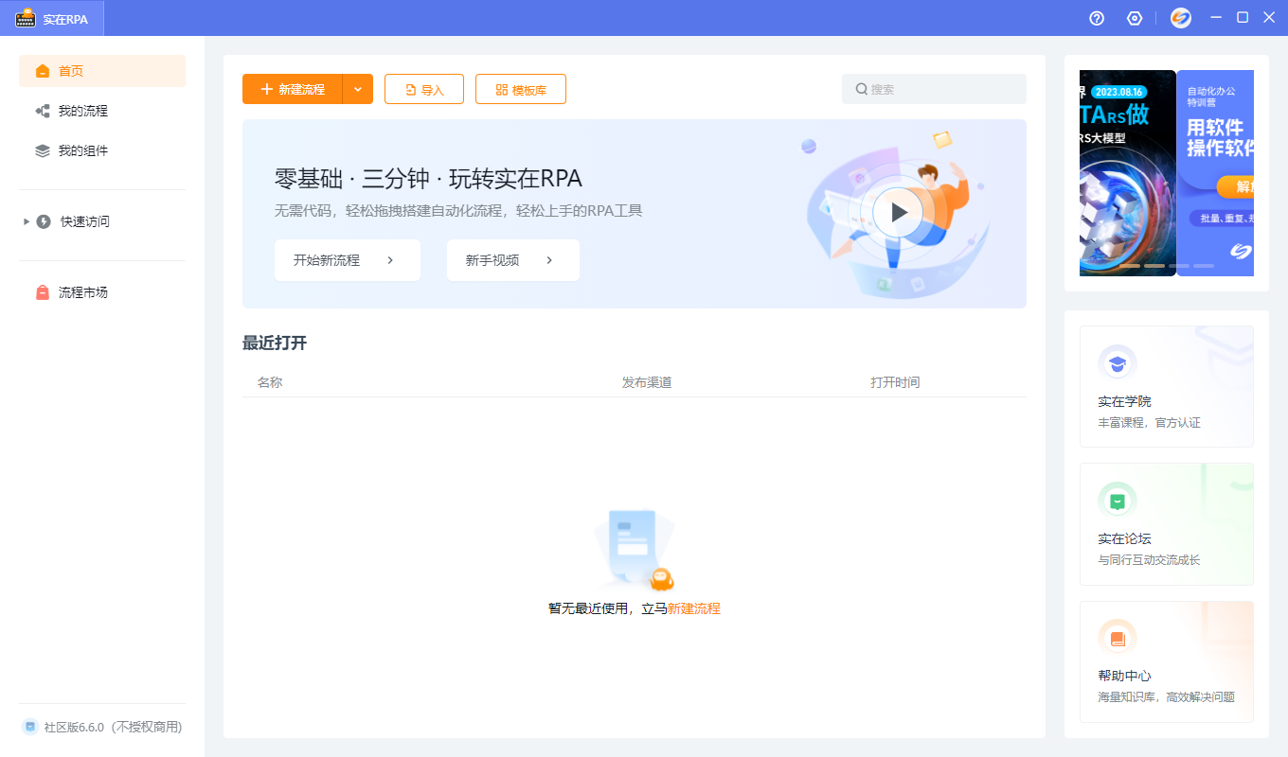Close the 实在RPA window
1288x757 pixels.
pos(1269,18)
